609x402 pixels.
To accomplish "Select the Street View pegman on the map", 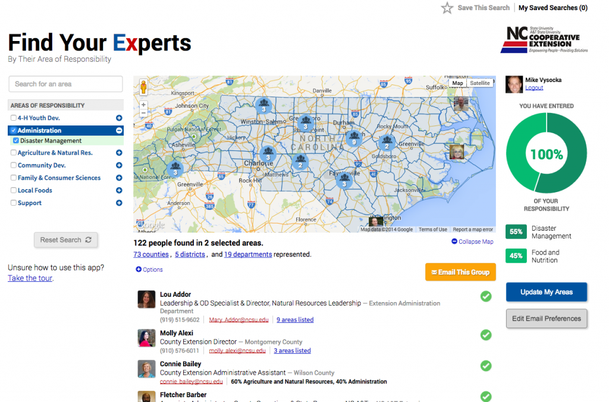I will 143,87.
